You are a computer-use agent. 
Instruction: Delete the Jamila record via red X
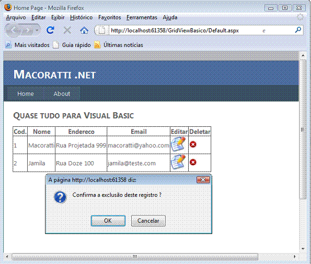(193, 162)
